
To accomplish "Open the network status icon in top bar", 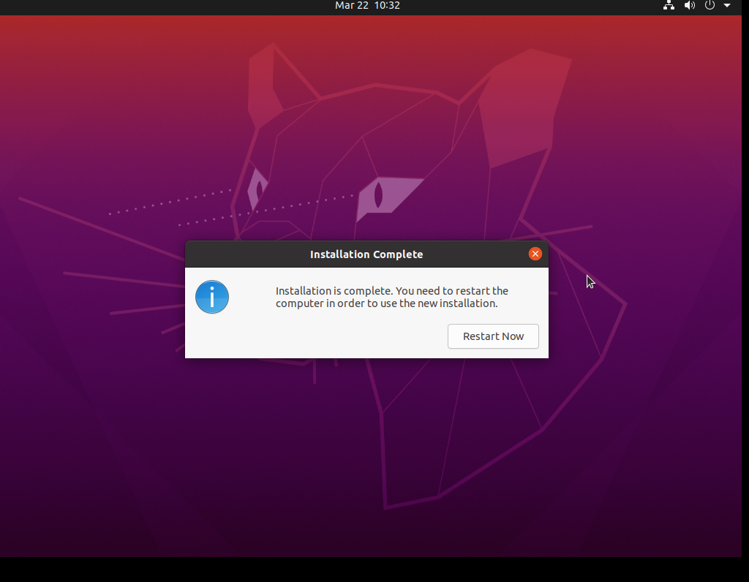I will click(x=669, y=5).
